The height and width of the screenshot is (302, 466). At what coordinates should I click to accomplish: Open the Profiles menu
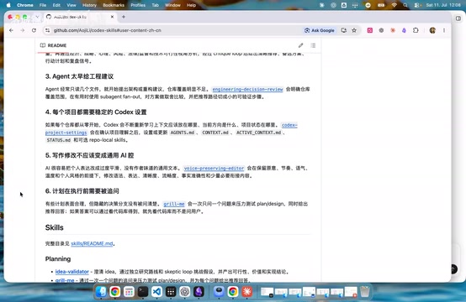138,5
